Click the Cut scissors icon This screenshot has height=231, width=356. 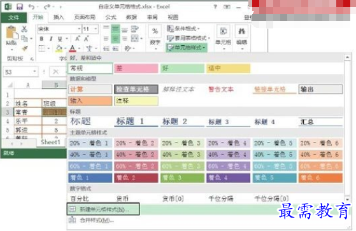pos(24,29)
